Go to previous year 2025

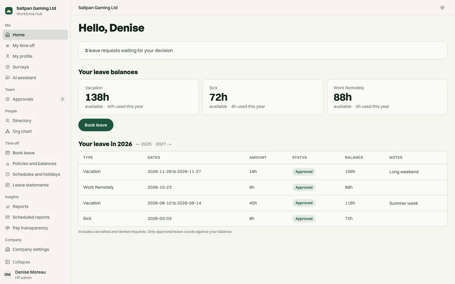[144, 144]
